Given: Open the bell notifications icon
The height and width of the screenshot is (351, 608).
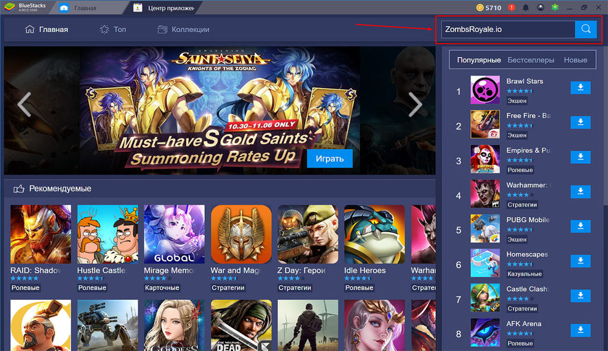Looking at the screenshot, I should (x=526, y=7).
